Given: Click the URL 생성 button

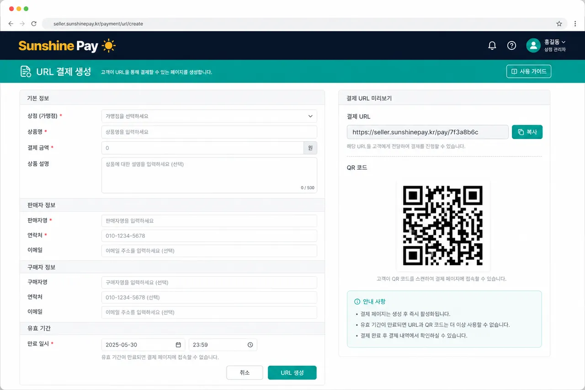Looking at the screenshot, I should pos(292,373).
